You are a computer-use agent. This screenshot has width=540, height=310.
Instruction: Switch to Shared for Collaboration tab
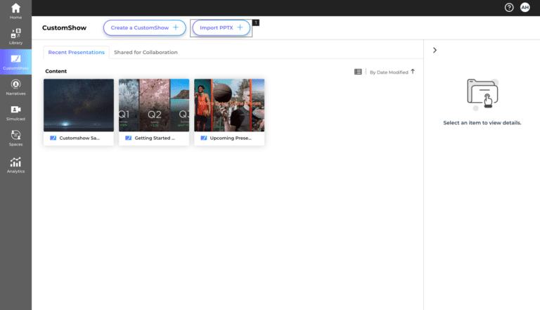click(146, 52)
